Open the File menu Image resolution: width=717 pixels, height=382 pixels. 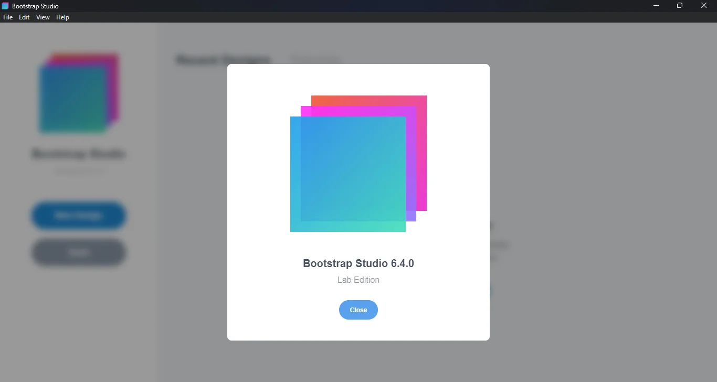[x=8, y=17]
